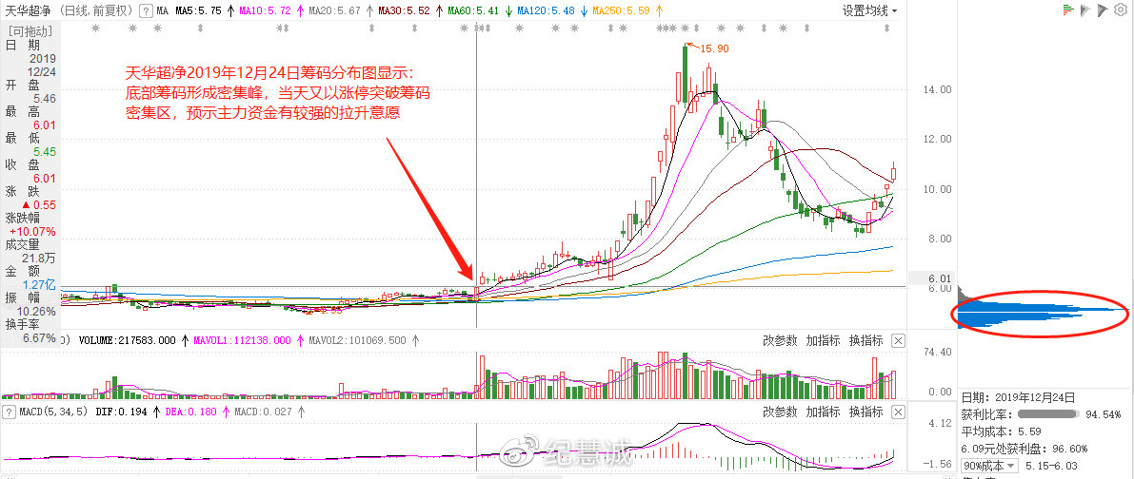This screenshot has height=479, width=1134.
Task: Click the VOLUME:217583.000 readout
Action: coord(128,340)
